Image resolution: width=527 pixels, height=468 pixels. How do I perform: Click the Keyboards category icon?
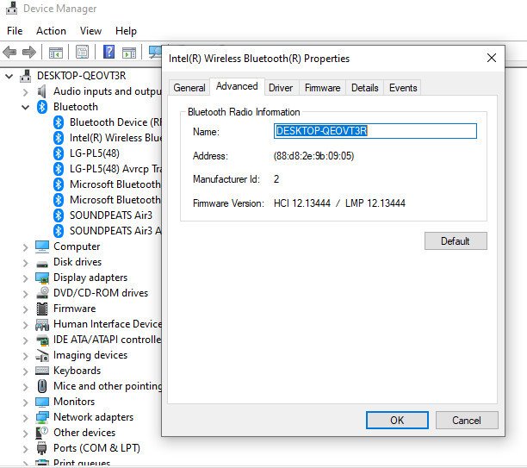coord(42,371)
